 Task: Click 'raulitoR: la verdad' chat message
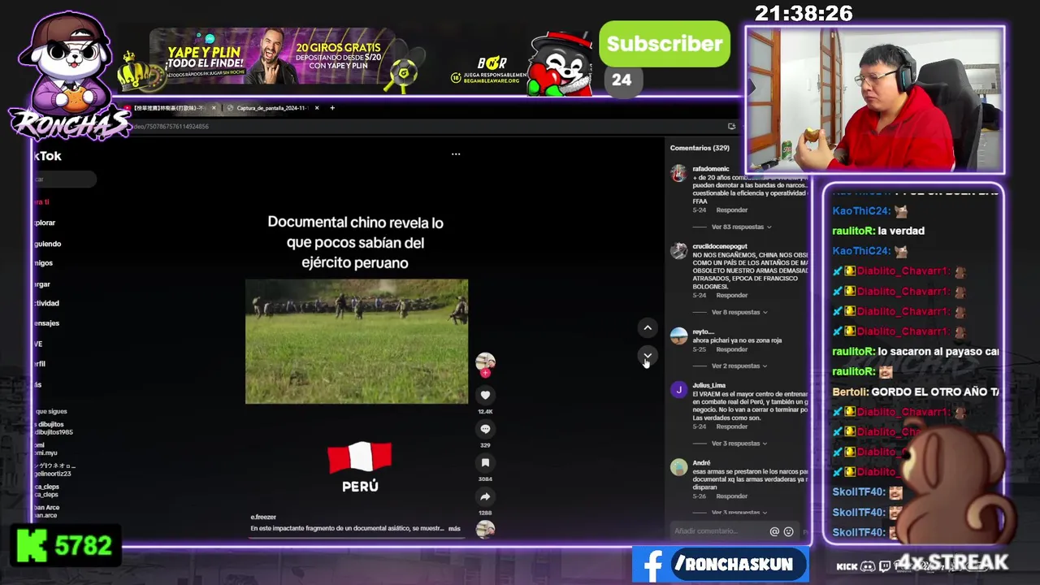[x=878, y=231]
